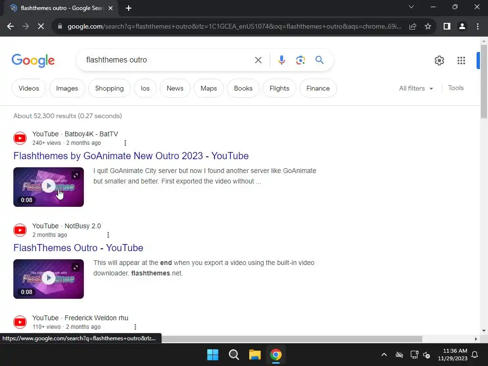Image resolution: width=488 pixels, height=366 pixels.
Task: Open the Google apps grid
Action: [x=461, y=61]
